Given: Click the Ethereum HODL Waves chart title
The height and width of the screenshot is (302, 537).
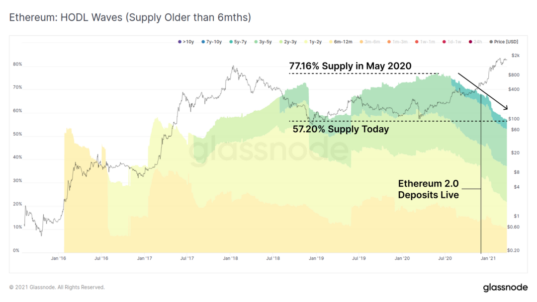Looking at the screenshot, I should [130, 17].
